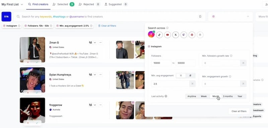Open the Find creators tab
The height and width of the screenshot is (128, 268).
point(38,4)
